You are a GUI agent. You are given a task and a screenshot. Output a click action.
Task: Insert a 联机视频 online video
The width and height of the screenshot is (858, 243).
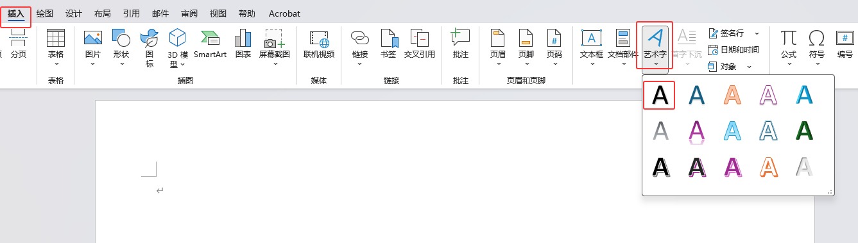point(319,44)
